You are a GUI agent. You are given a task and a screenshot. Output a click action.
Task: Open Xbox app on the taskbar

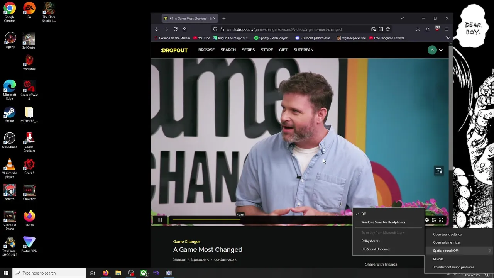click(144, 273)
